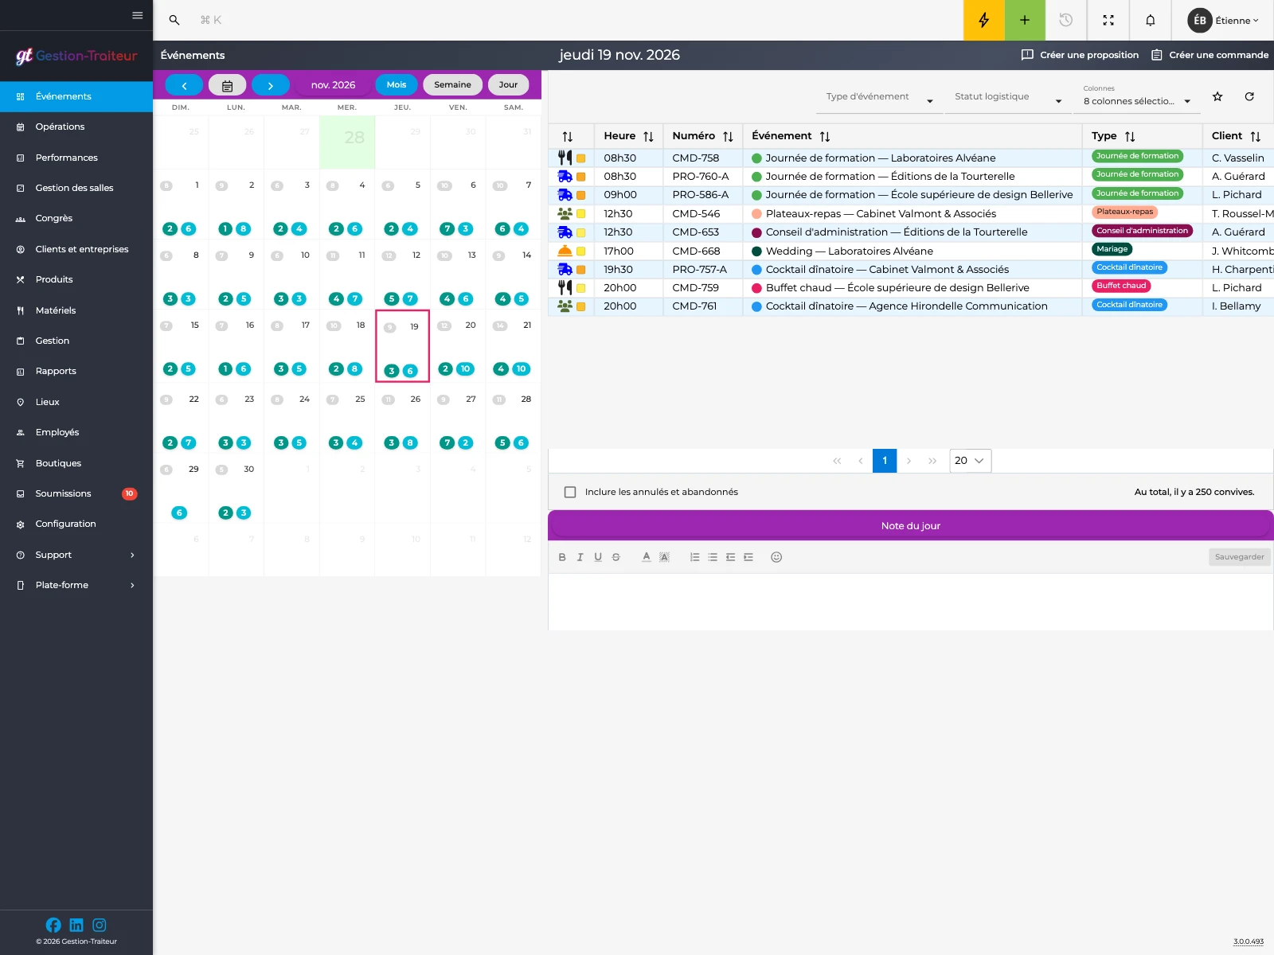Screen dimensions: 1274x955
Task: Expand Support submenu in sidebar
Action: pos(76,555)
